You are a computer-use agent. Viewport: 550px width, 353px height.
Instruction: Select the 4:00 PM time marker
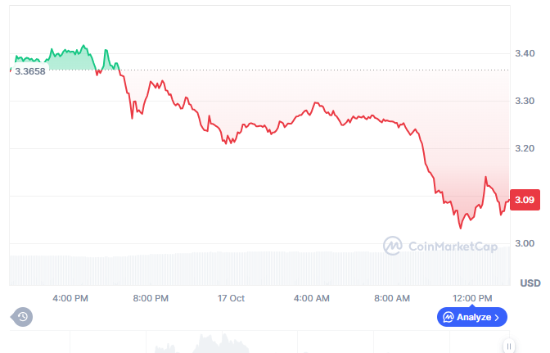[x=70, y=298]
